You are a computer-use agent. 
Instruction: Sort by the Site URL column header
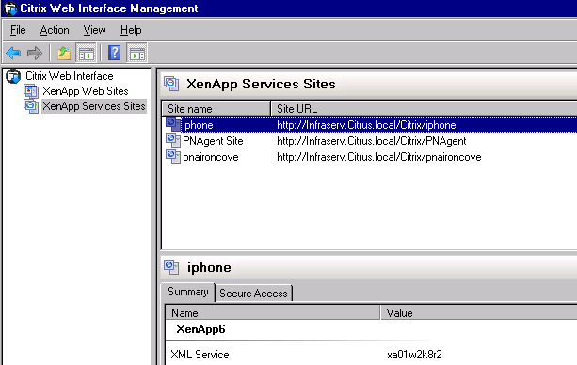[x=424, y=109]
